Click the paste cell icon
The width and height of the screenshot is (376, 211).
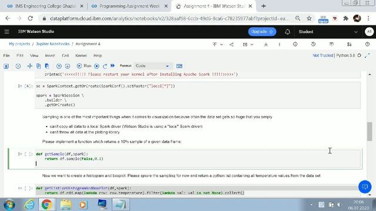[x=47, y=66]
